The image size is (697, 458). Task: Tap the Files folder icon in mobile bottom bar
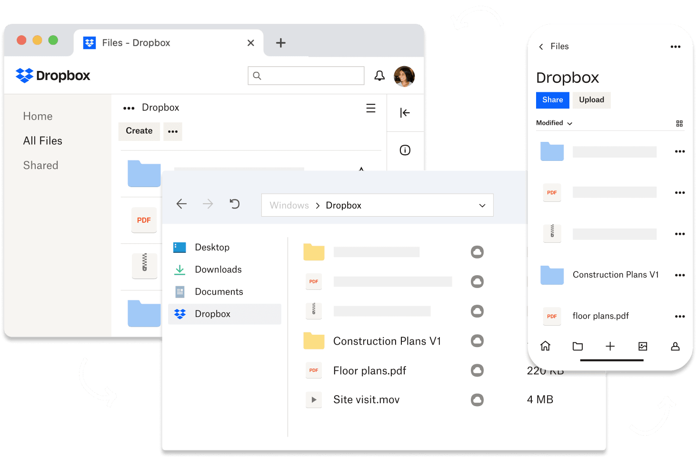[x=578, y=346]
